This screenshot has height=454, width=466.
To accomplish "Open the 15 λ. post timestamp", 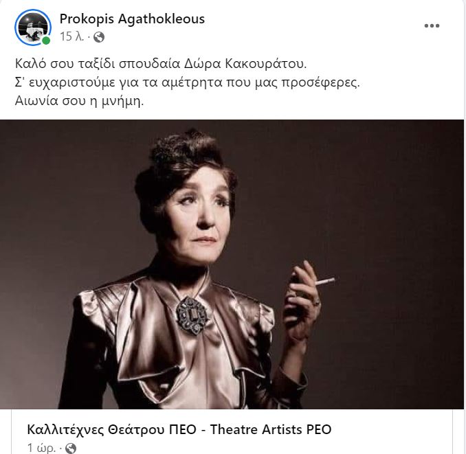I will [x=71, y=37].
